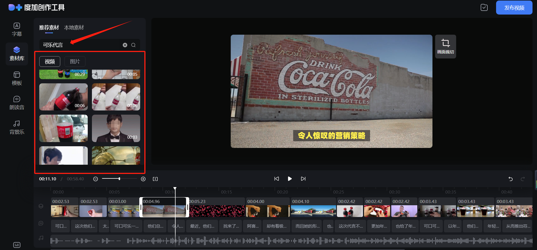Screen dimensions: 537x250
Task: Select the 这次他们... subtitle segment
Action: click(x=85, y=226)
